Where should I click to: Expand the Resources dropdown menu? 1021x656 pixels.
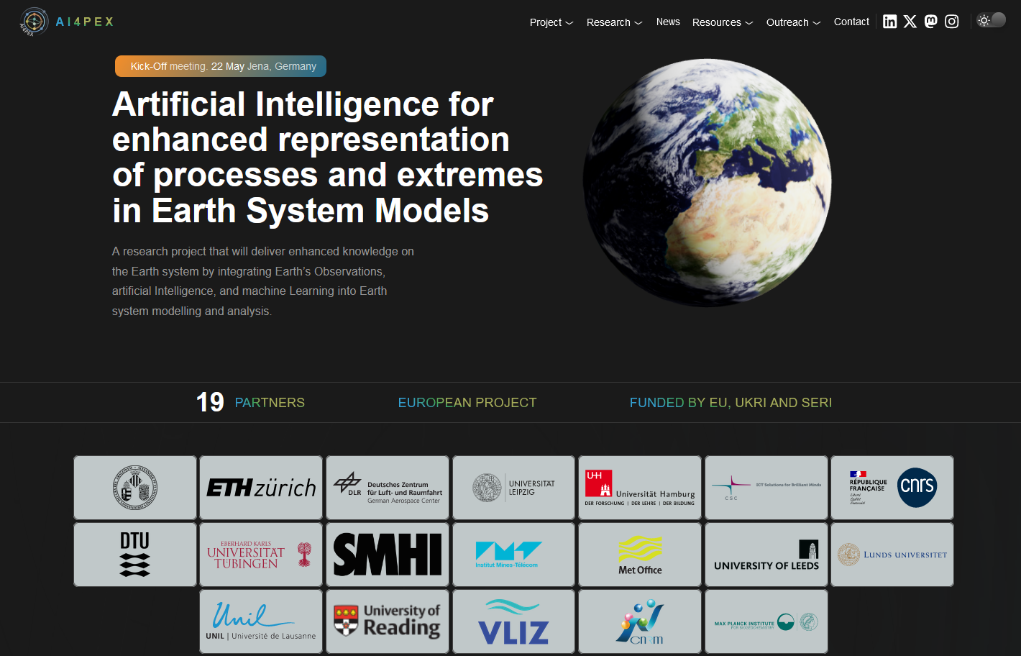723,22
